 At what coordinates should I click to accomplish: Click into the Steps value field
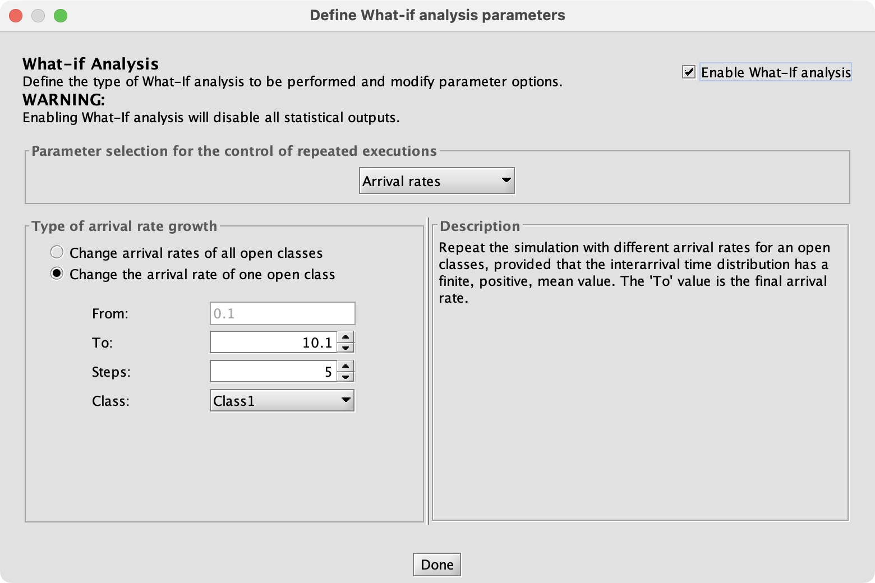click(274, 371)
